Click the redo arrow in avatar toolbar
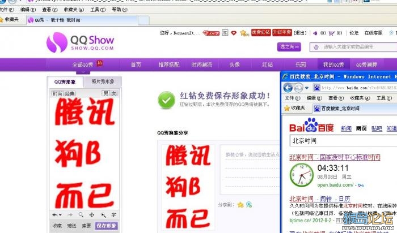This screenshot has width=397, height=233. click(x=70, y=215)
